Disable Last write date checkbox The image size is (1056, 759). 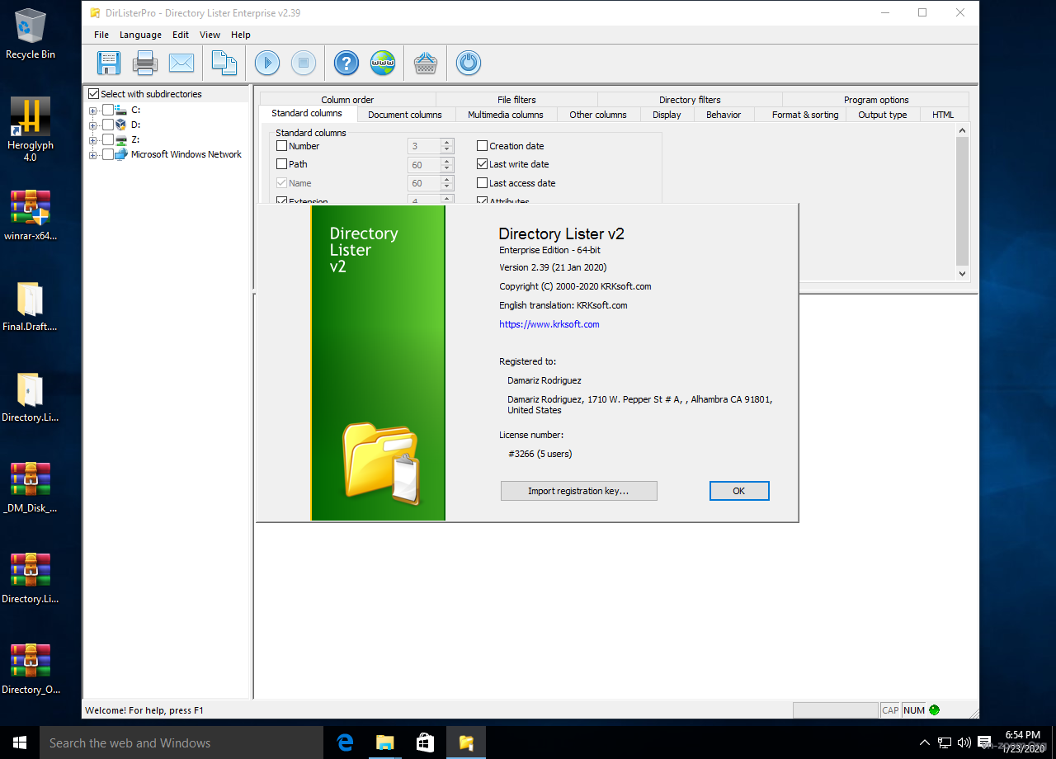483,164
